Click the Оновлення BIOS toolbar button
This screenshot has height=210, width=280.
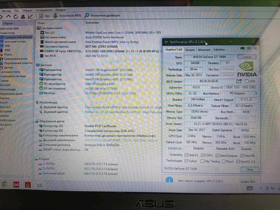(x=67, y=16)
